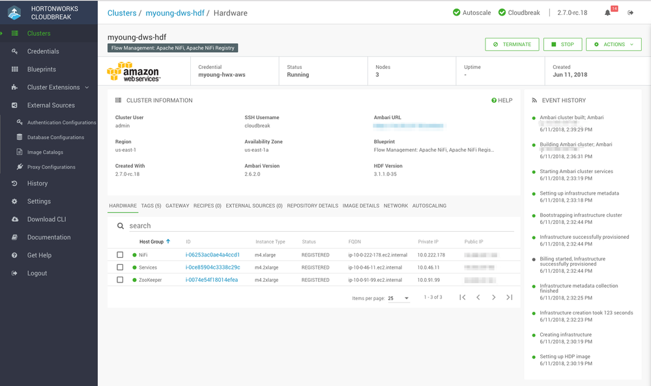This screenshot has width=651, height=386.
Task: Click the sign-out icon in top bar
Action: click(630, 13)
